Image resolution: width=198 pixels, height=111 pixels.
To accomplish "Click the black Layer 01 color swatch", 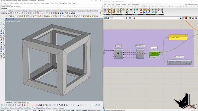I will 40,110.
